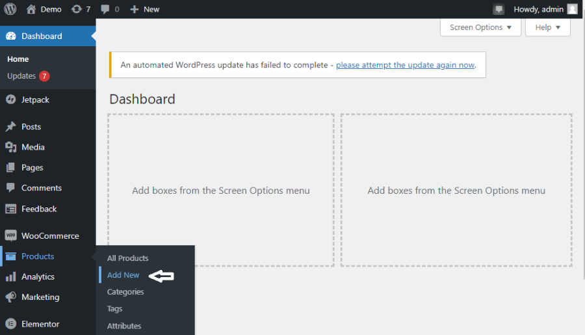Open the Analytics menu label
Viewport: 585px width, 335px height.
click(x=38, y=276)
